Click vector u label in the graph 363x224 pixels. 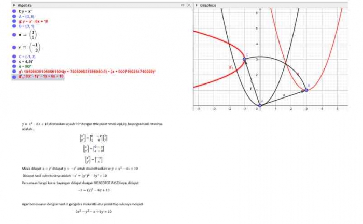(284, 95)
